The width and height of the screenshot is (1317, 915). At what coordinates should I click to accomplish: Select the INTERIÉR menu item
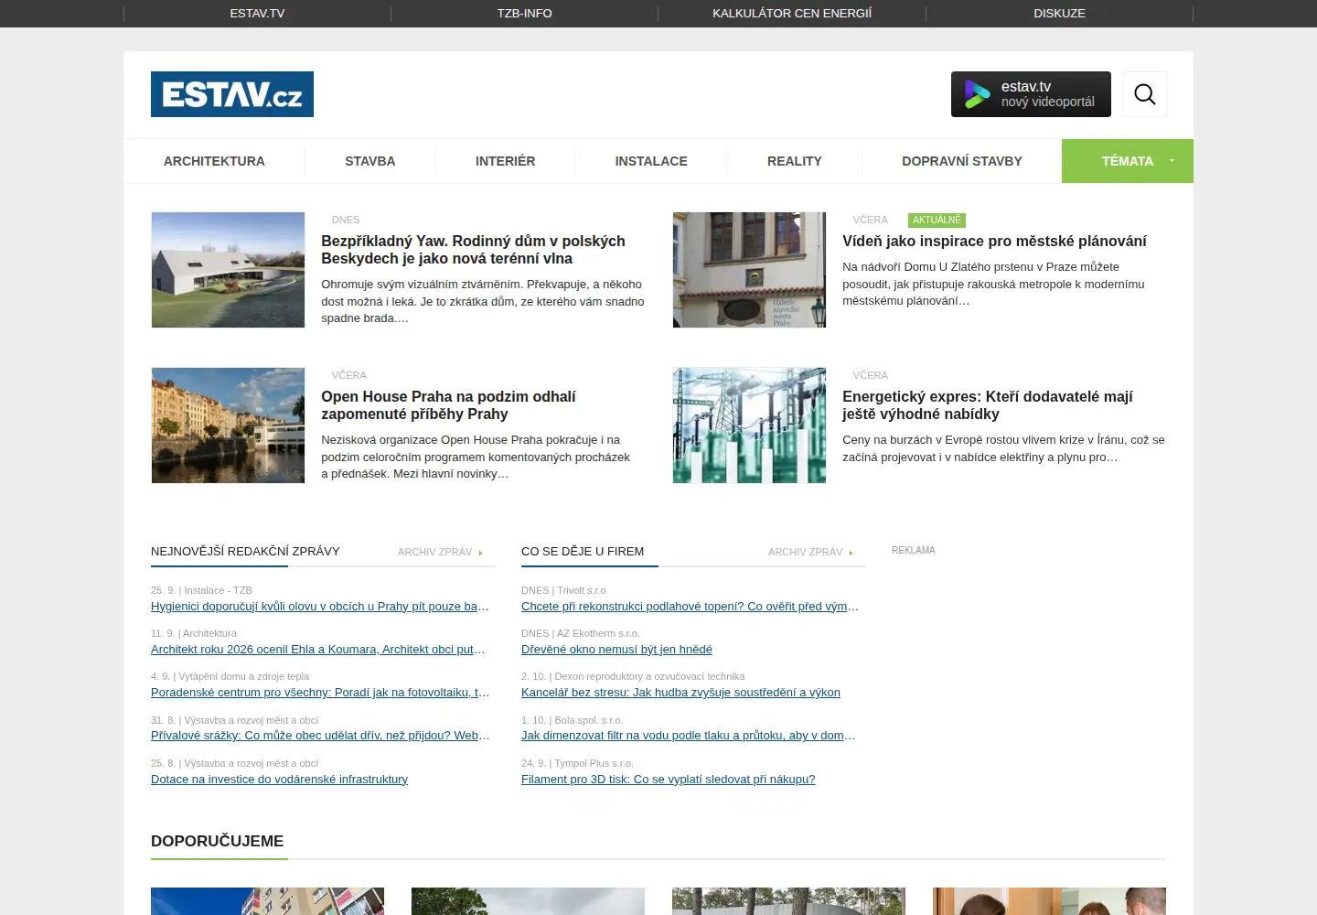[x=505, y=161]
